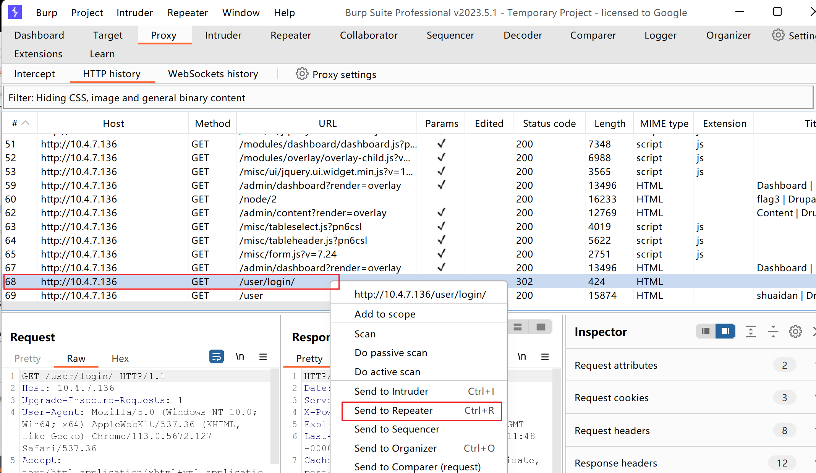Choose Add to scope in context menu

[418, 314]
